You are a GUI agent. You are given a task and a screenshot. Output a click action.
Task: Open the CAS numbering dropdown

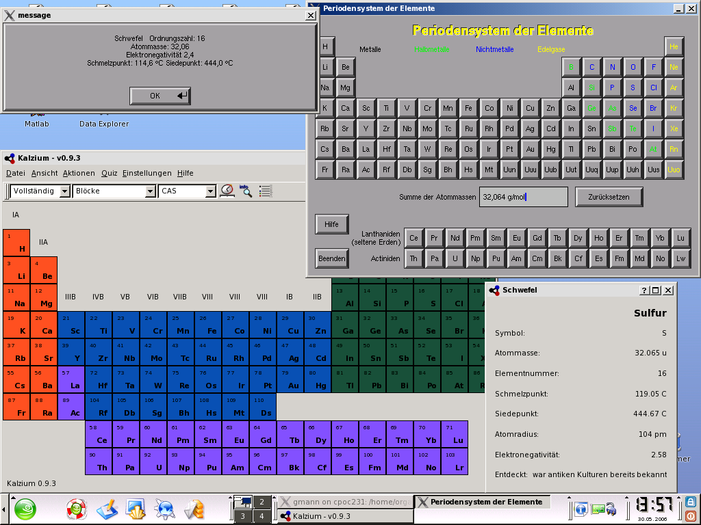(188, 191)
